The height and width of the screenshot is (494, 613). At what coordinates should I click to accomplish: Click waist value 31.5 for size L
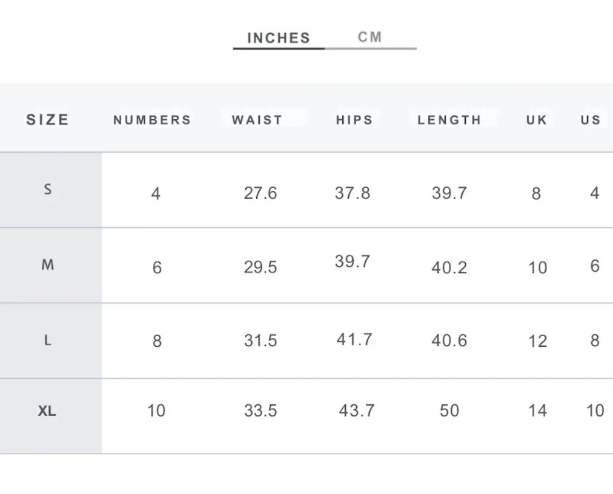(x=260, y=340)
